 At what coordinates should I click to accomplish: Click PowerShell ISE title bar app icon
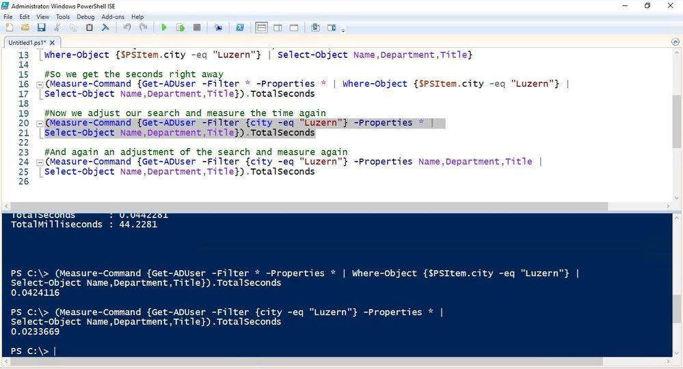click(x=5, y=5)
